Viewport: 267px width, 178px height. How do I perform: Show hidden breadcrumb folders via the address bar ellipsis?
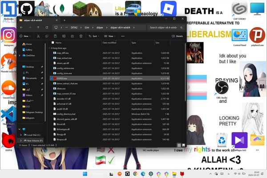coord(67,28)
